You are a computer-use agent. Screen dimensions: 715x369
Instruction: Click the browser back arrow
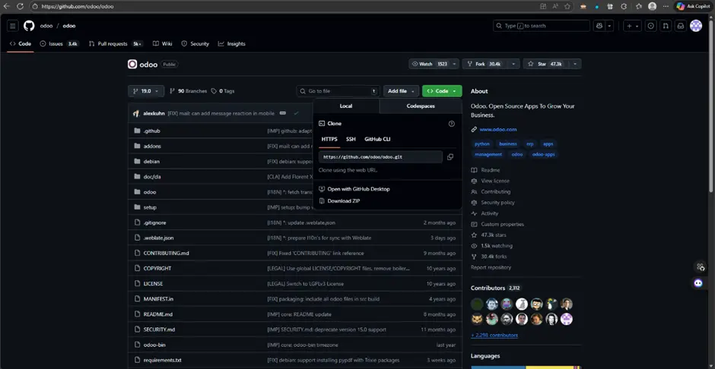[6, 6]
